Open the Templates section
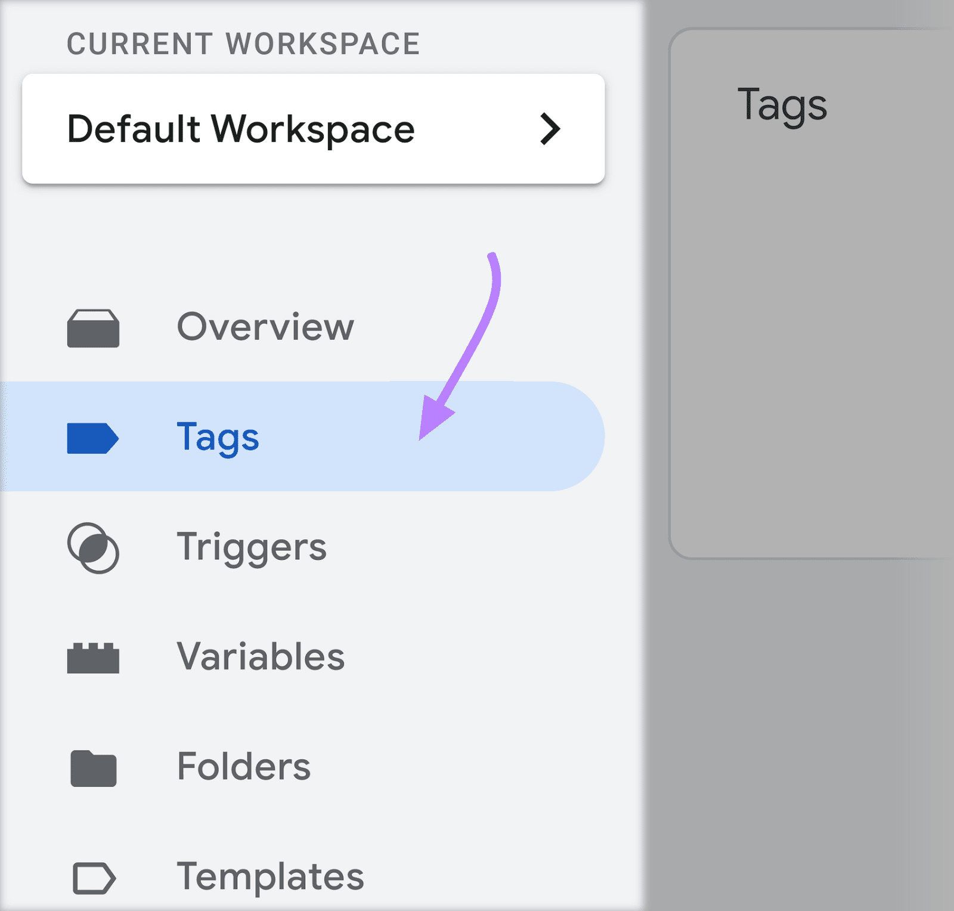 (270, 876)
